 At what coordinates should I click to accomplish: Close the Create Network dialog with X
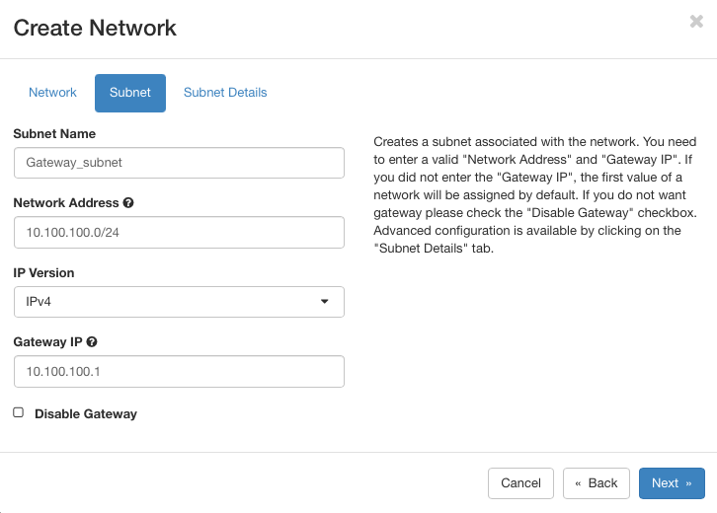pyautogui.click(x=696, y=22)
